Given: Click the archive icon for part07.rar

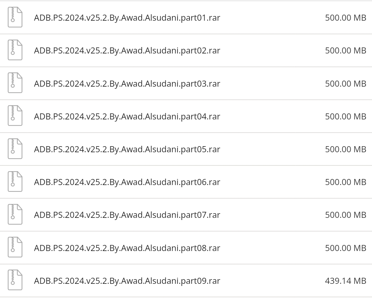Looking at the screenshot, I should [x=15, y=214].
